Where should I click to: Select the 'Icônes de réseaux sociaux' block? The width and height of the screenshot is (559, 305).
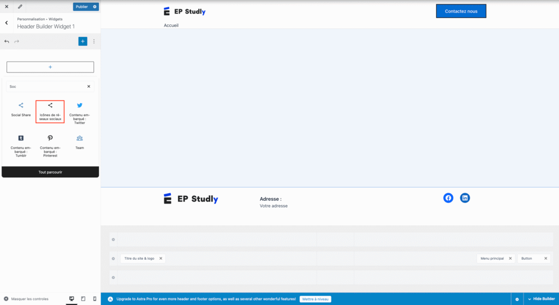click(50, 111)
